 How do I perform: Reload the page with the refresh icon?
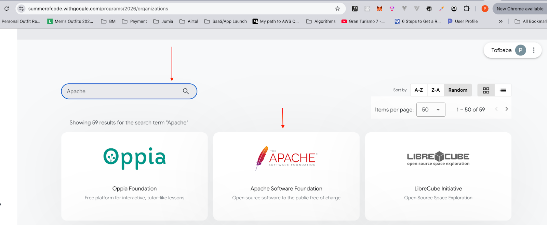[6, 9]
